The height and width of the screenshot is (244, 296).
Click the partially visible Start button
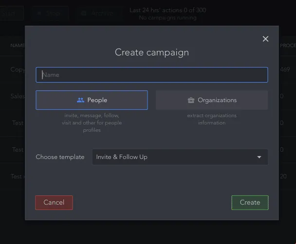(12, 13)
